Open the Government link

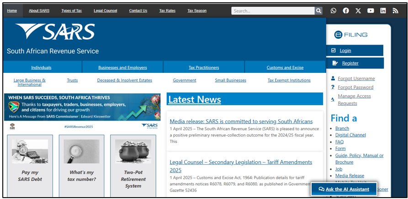[x=185, y=80]
